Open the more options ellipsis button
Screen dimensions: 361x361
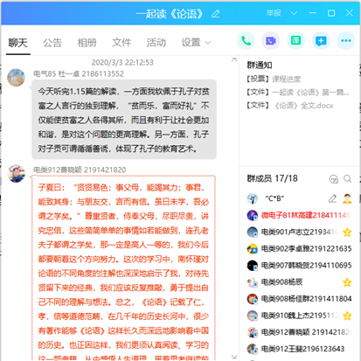click(346, 41)
